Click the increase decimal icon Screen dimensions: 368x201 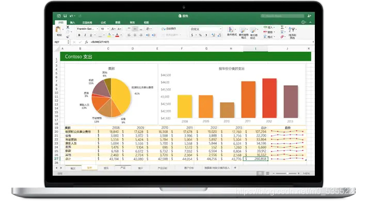click(x=213, y=35)
